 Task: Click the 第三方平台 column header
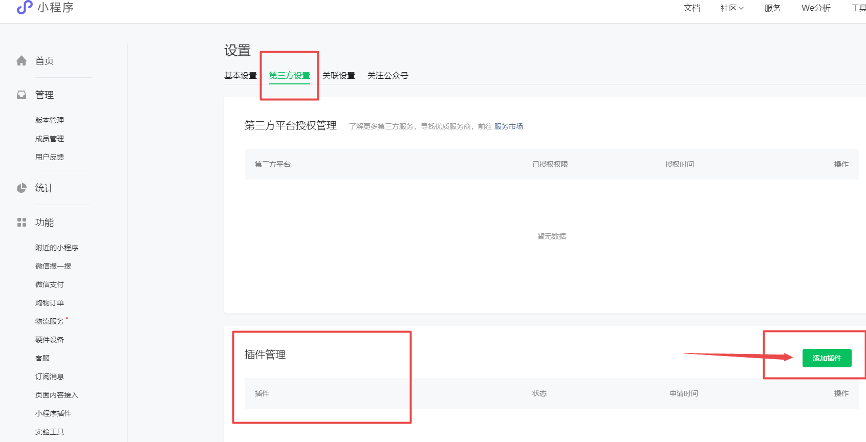click(273, 164)
